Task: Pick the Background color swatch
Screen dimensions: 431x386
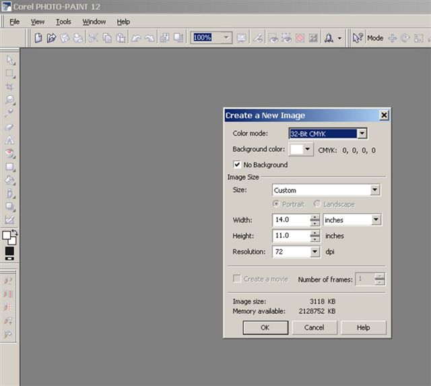Action: (296, 150)
